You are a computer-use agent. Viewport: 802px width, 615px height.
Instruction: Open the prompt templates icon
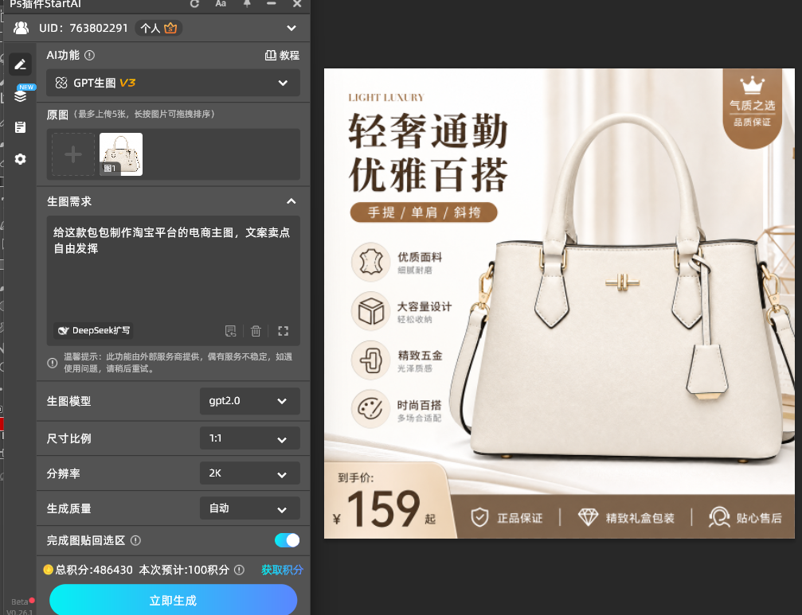point(231,331)
